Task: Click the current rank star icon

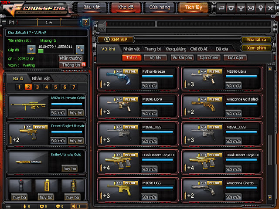Action: tap(31, 49)
